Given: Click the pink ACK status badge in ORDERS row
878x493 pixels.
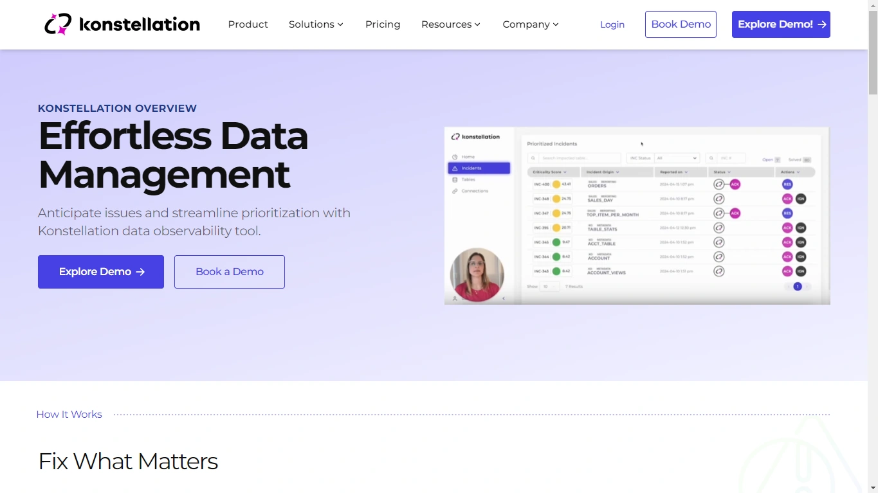Looking at the screenshot, I should pos(735,184).
